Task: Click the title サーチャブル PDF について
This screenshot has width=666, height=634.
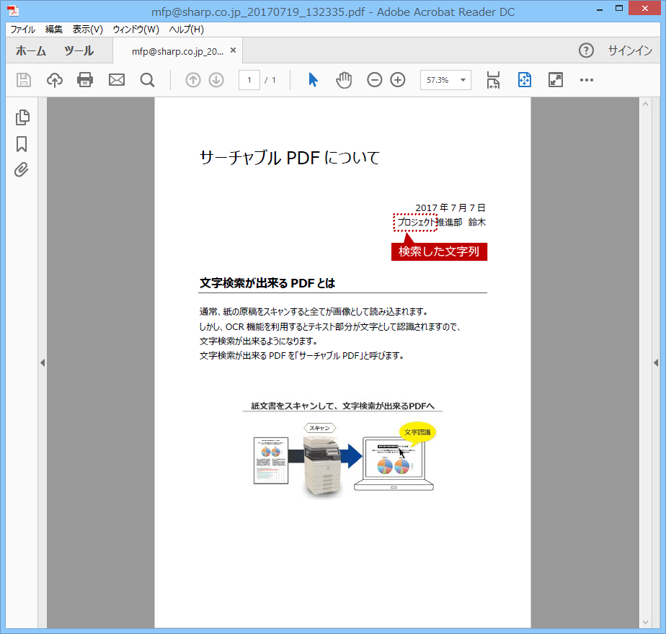Action: (290, 158)
